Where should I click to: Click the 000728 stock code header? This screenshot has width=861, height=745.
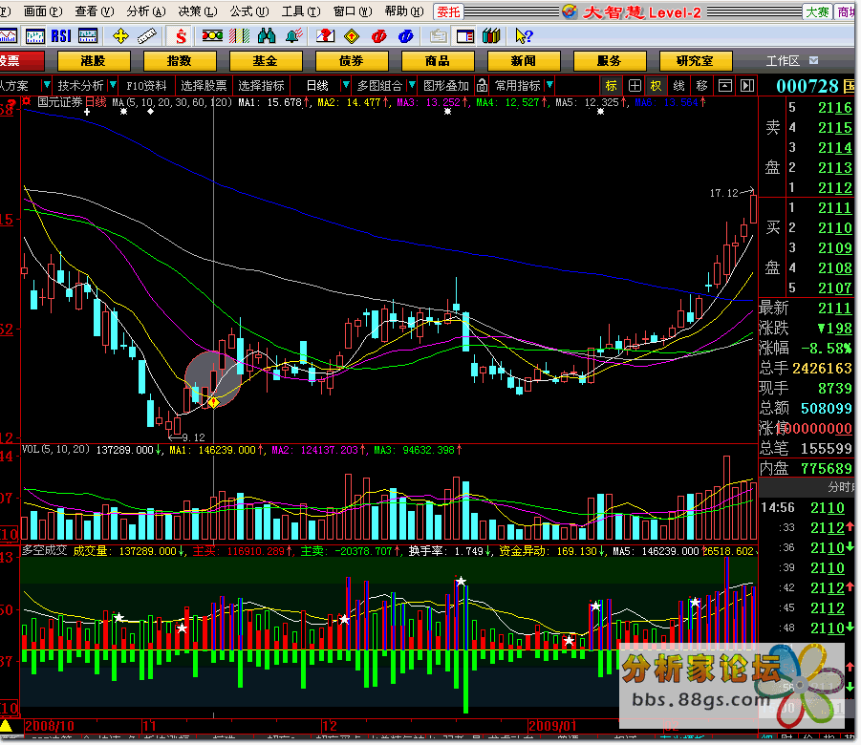tap(807, 86)
